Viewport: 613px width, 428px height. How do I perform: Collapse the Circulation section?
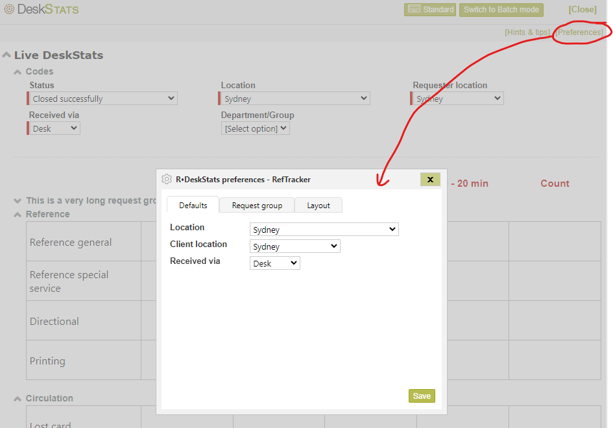click(x=18, y=399)
